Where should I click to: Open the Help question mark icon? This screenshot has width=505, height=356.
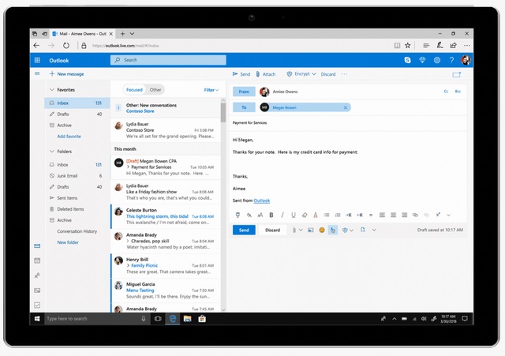pyautogui.click(x=451, y=60)
